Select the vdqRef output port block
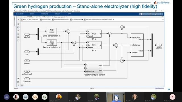 (x=159, y=45)
